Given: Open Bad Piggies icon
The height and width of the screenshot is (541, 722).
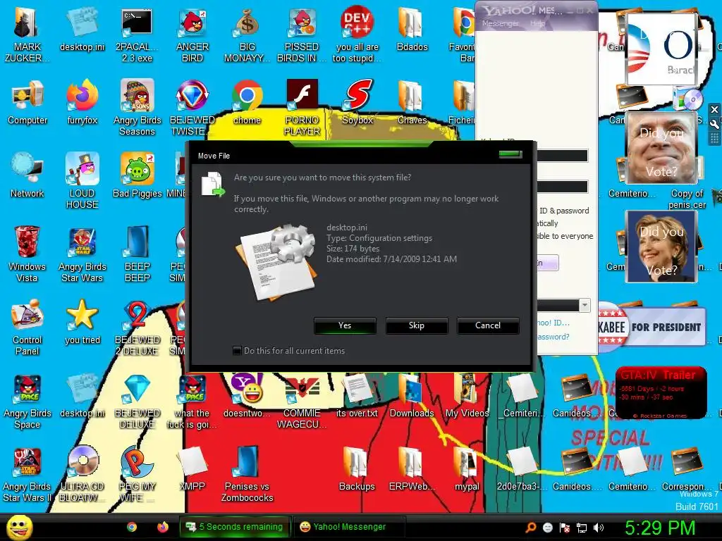Looking at the screenshot, I should pyautogui.click(x=137, y=176).
